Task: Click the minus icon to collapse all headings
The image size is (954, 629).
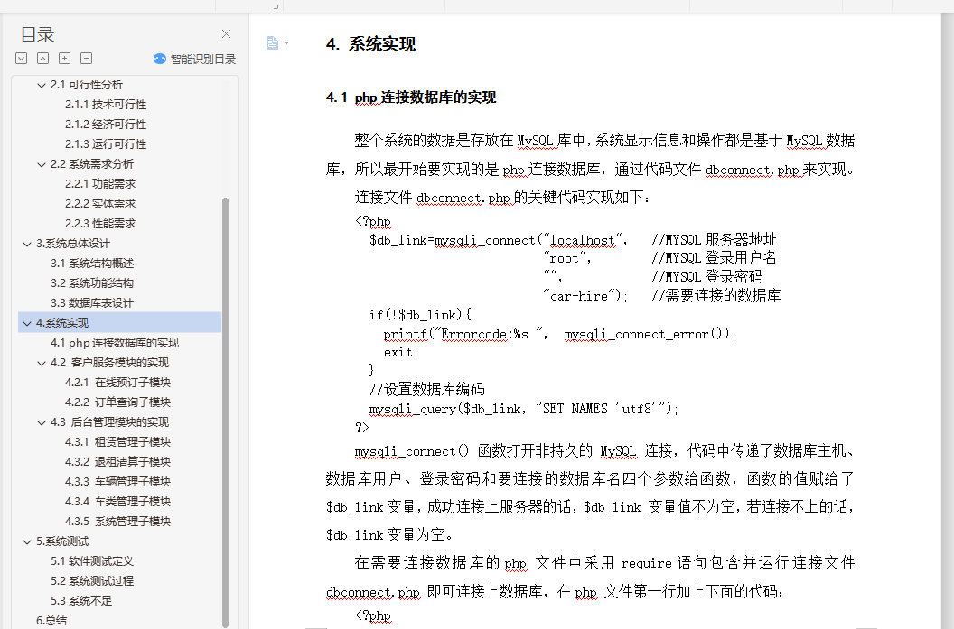Action: click(87, 59)
